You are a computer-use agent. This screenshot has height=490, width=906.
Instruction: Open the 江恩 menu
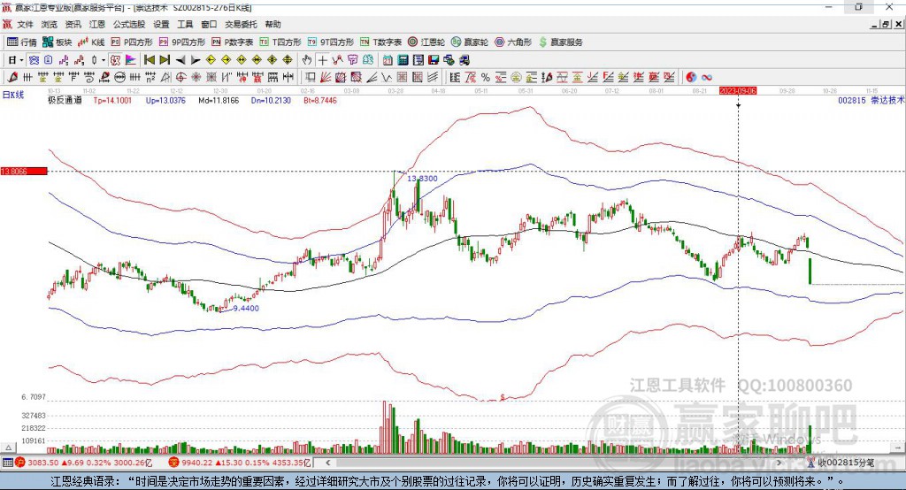(97, 24)
